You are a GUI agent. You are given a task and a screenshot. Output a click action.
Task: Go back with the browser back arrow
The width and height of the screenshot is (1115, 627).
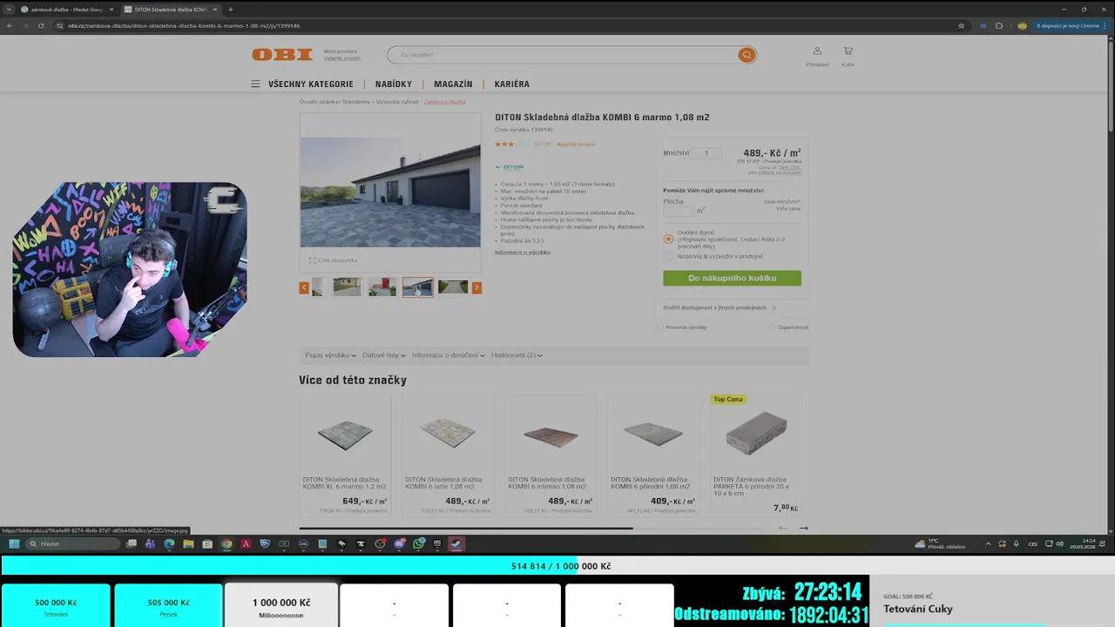[10, 26]
